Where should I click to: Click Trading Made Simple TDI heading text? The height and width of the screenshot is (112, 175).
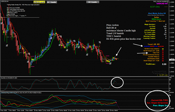23,5
